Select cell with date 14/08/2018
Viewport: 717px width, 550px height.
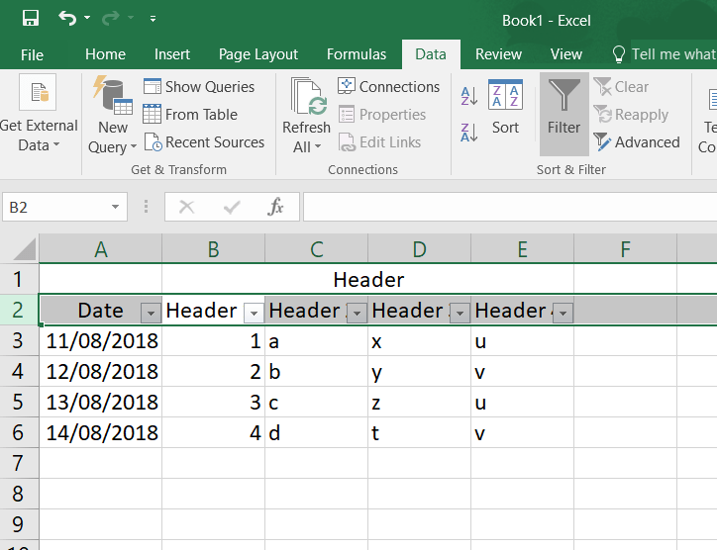pos(101,432)
